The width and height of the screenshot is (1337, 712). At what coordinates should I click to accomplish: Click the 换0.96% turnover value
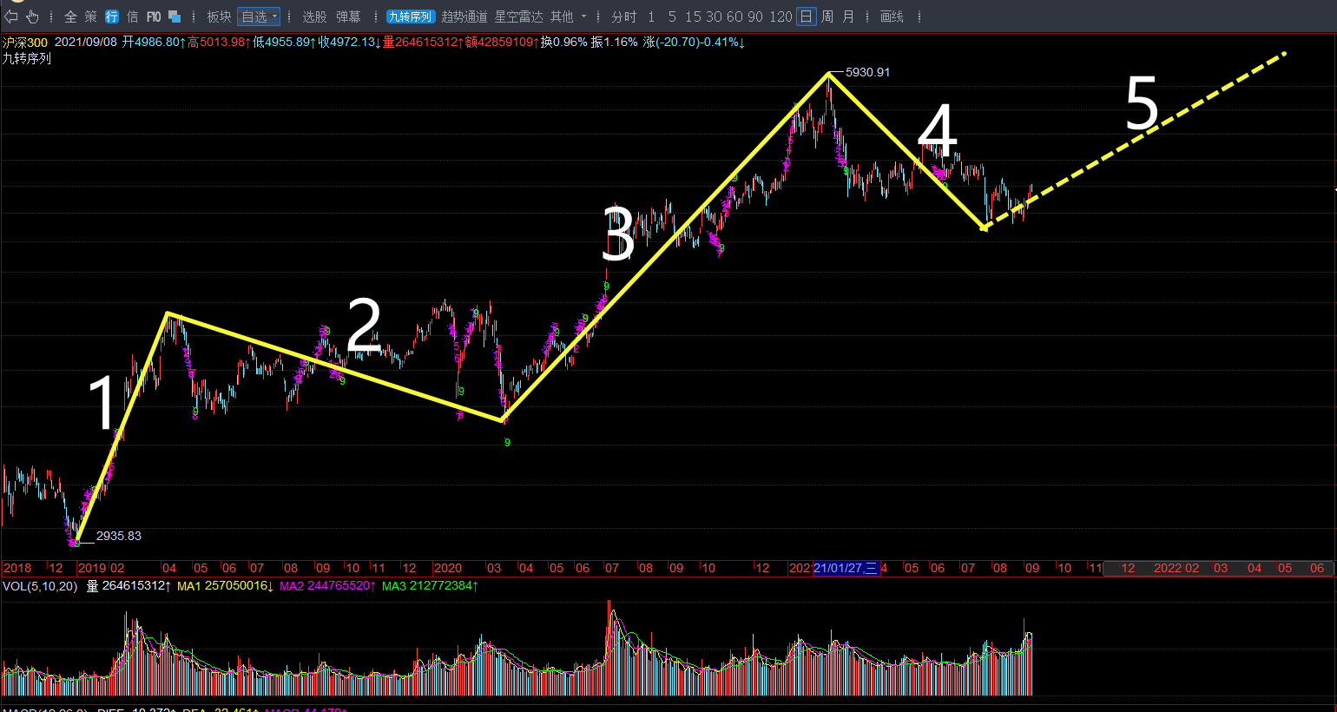click(x=563, y=42)
